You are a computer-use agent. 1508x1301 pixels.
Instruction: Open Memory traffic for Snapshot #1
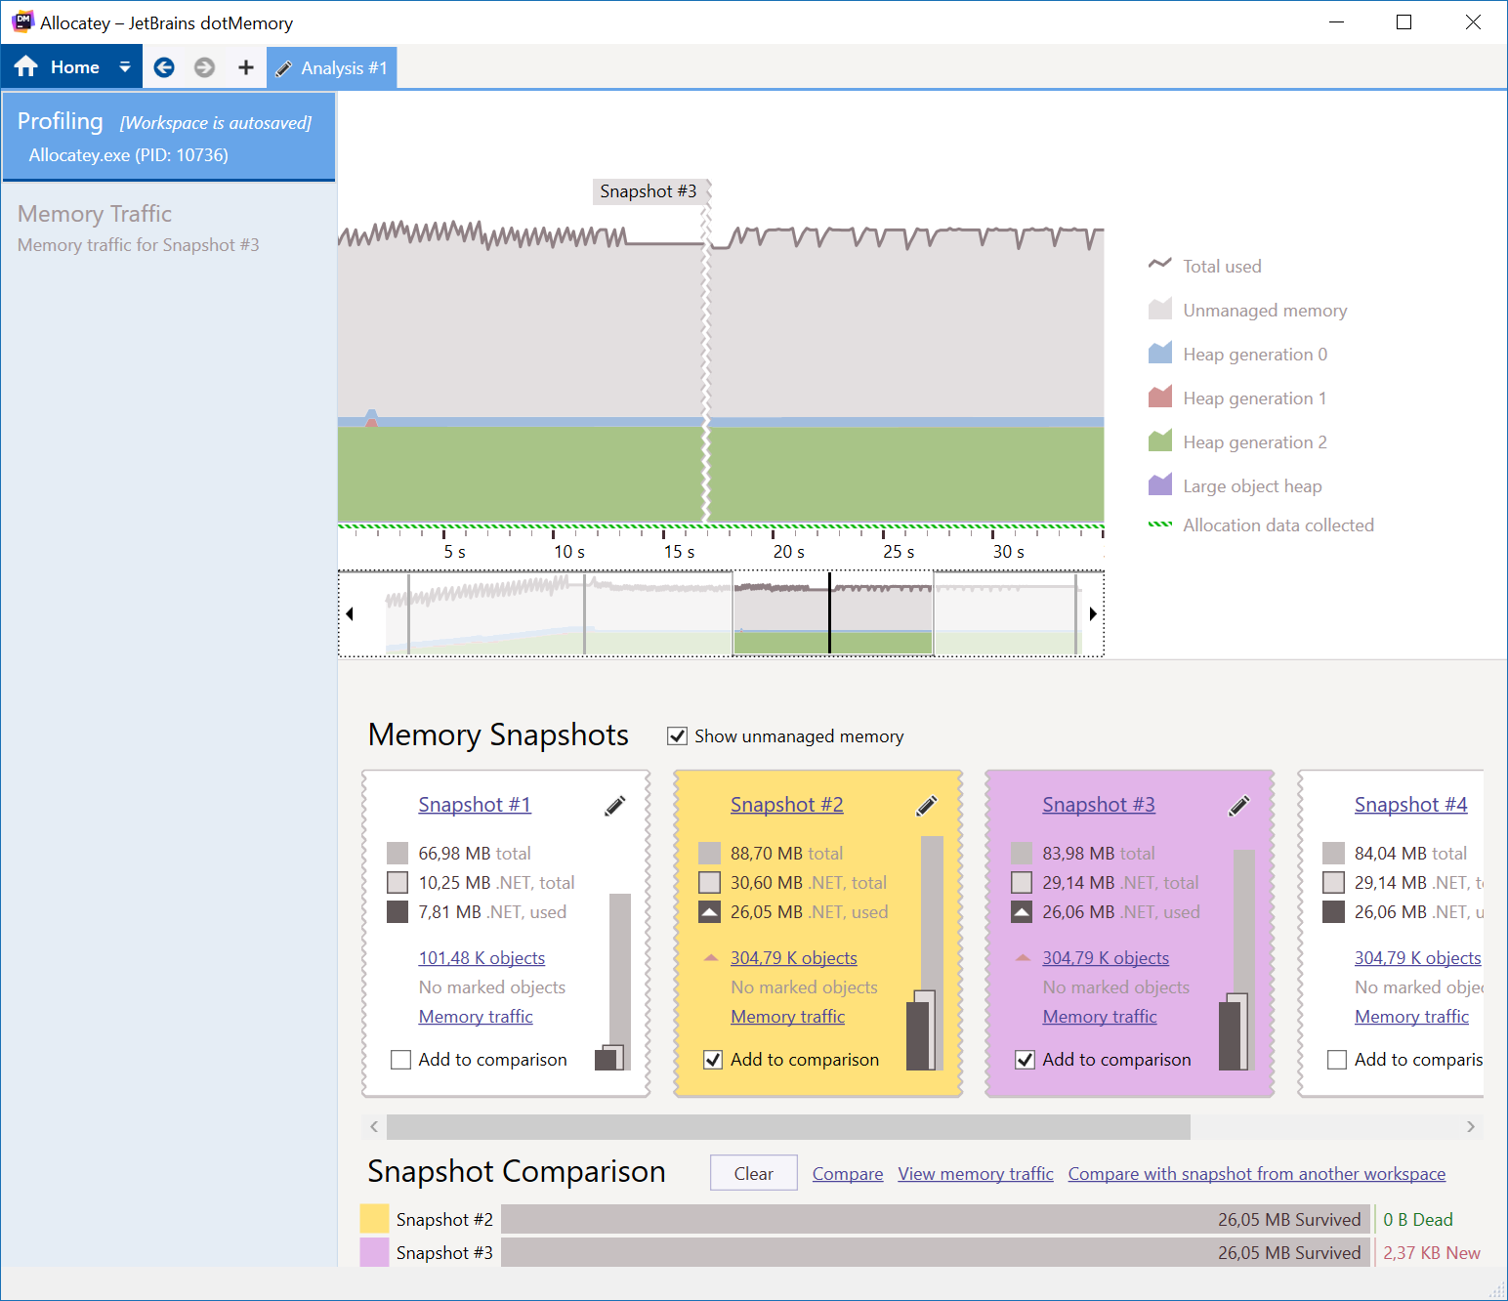[476, 1017]
